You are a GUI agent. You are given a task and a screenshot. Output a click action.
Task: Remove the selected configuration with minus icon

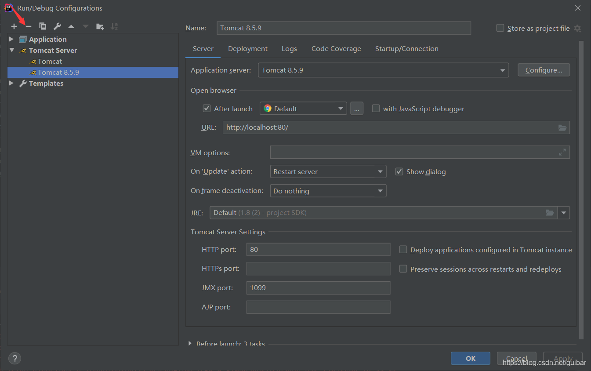click(29, 27)
